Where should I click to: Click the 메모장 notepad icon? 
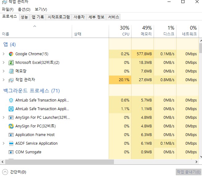tap(11, 71)
